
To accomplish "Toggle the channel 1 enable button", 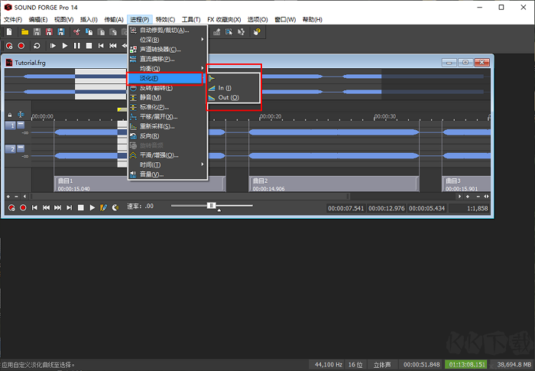I will coord(11,125).
